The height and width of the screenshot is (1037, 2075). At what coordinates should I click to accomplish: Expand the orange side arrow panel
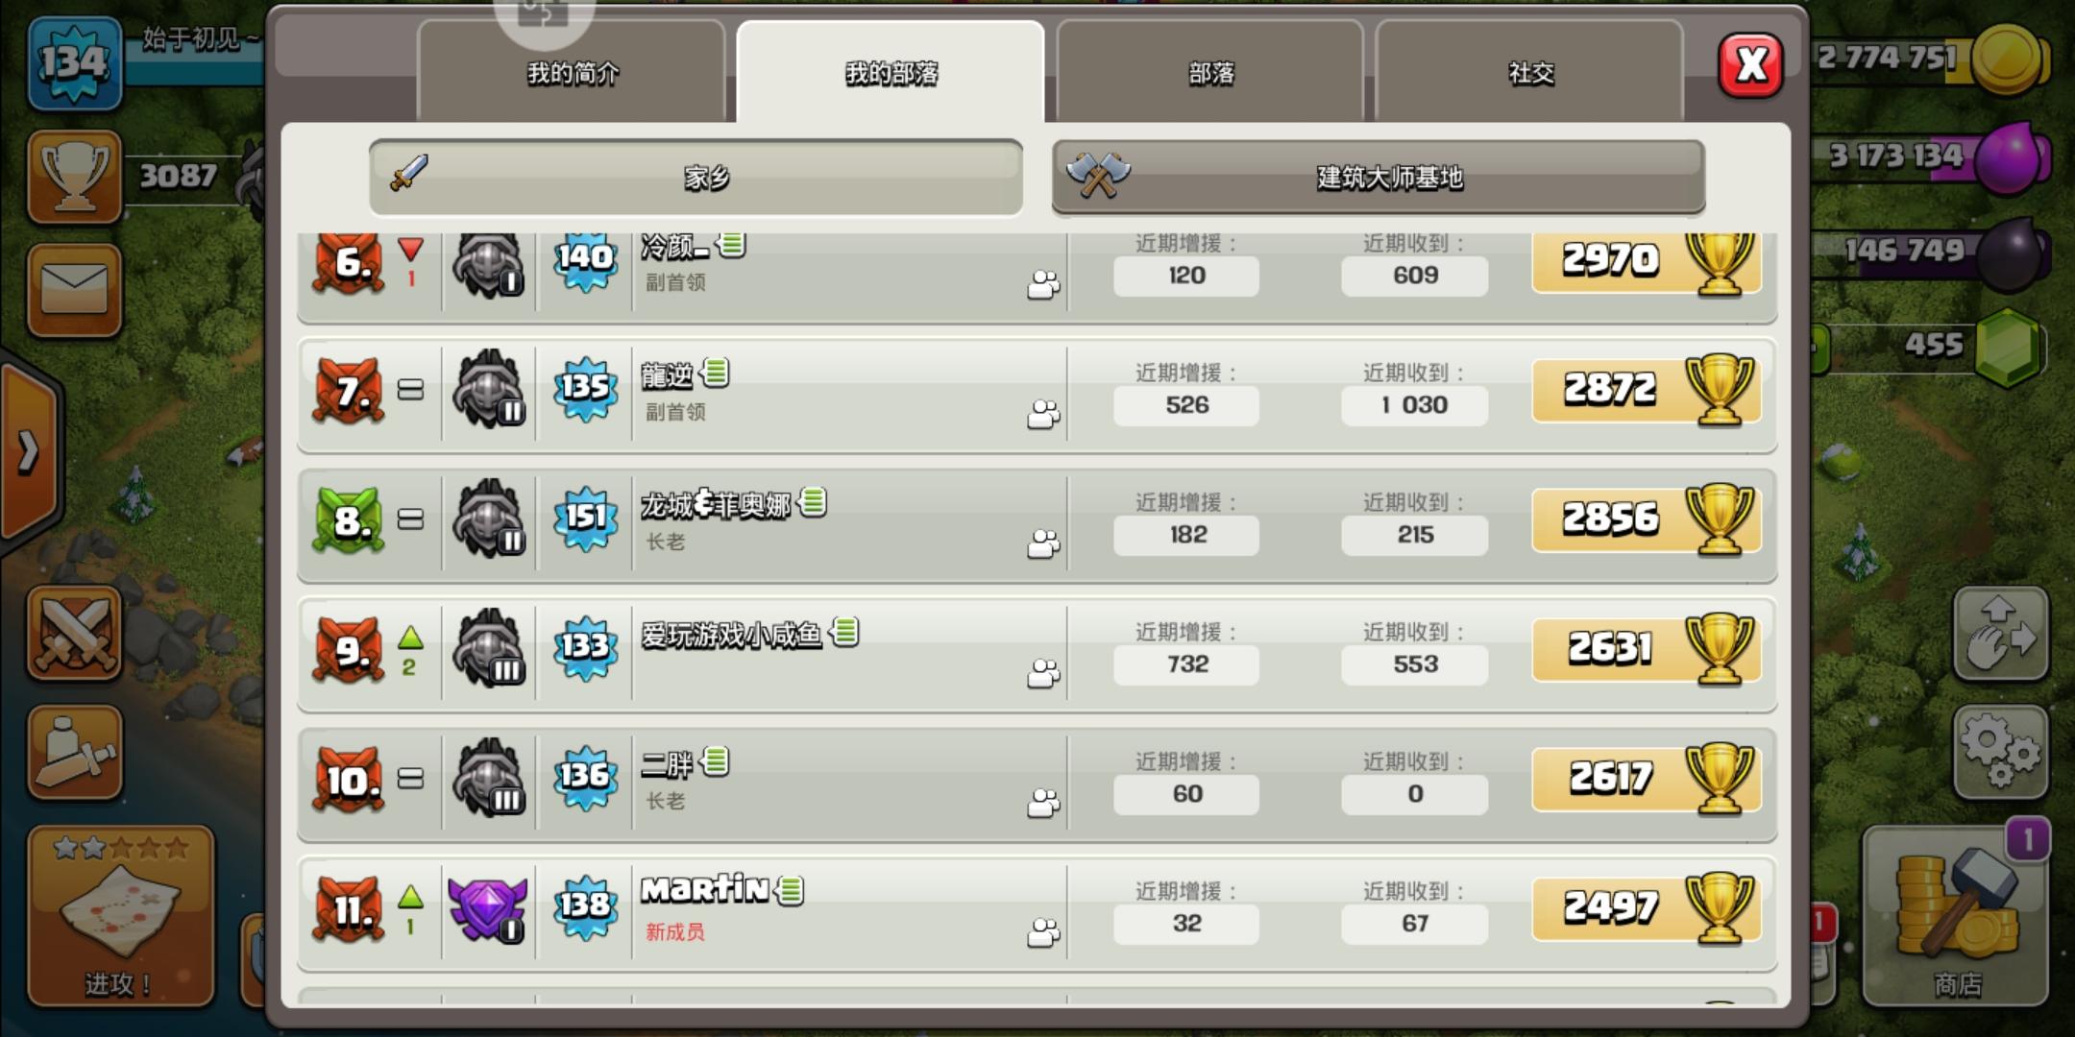(29, 451)
